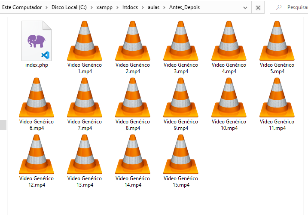Select the Video Genérico 12.mp4 cone icon
The image size is (308, 215).
coord(37,154)
